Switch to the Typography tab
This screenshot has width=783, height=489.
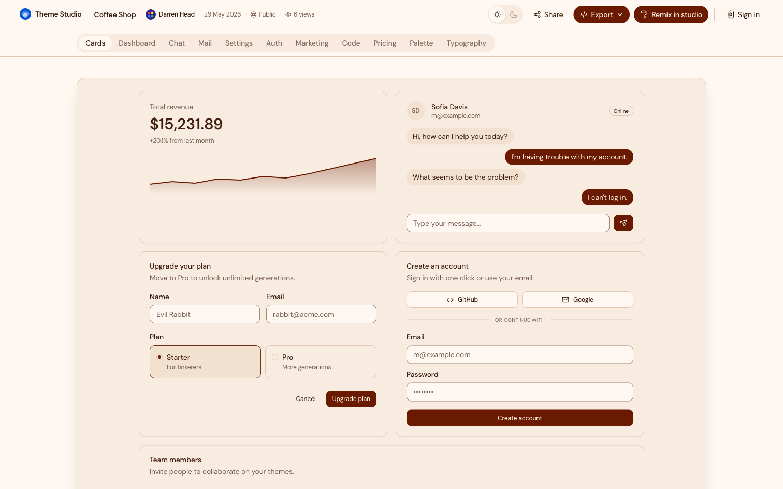(466, 43)
